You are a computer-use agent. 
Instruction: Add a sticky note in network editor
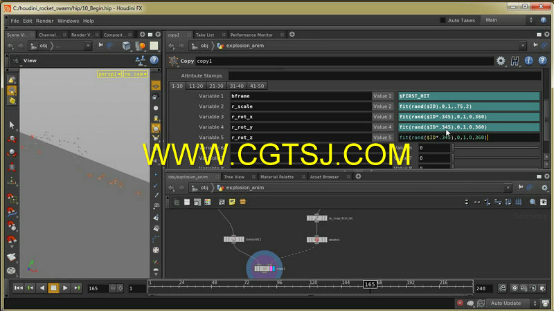point(232,202)
